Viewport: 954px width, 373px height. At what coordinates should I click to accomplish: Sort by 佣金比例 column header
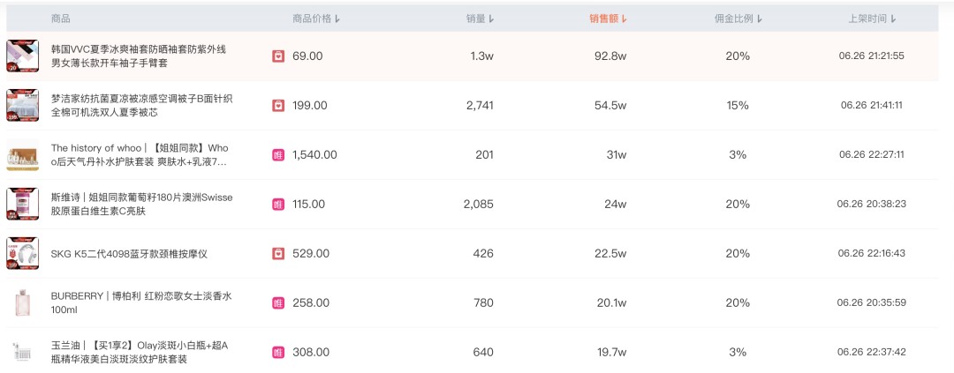(738, 19)
